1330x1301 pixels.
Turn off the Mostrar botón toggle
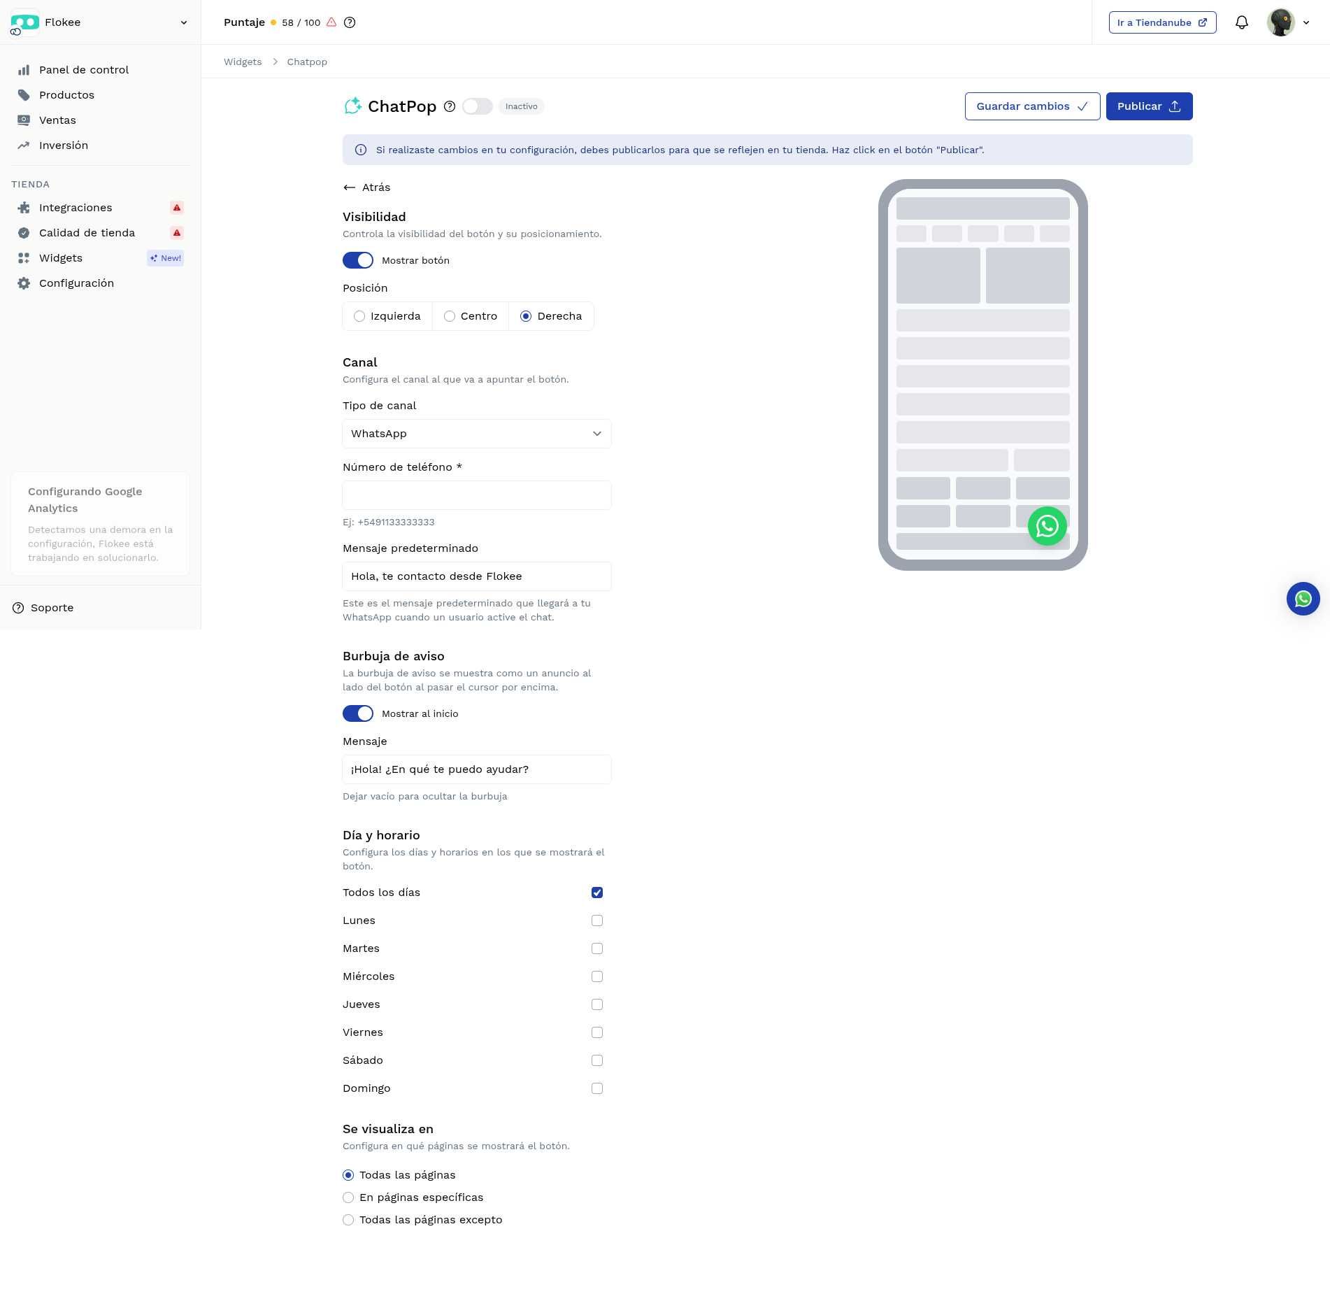tap(358, 260)
